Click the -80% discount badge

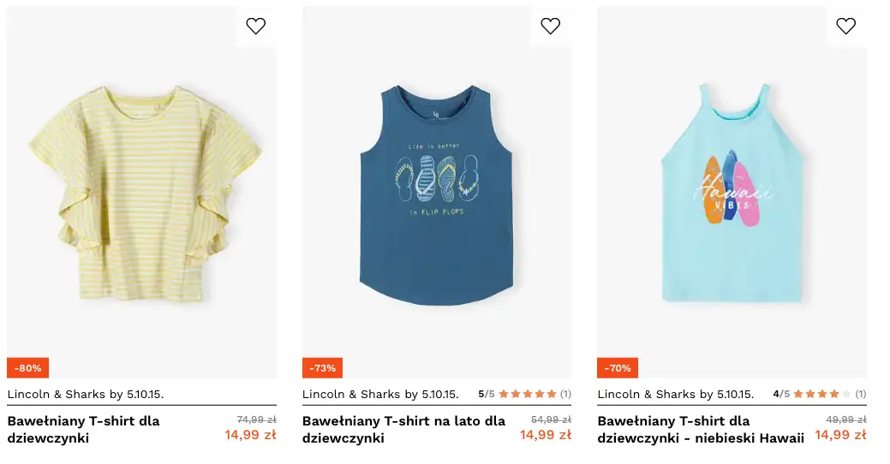point(28,368)
